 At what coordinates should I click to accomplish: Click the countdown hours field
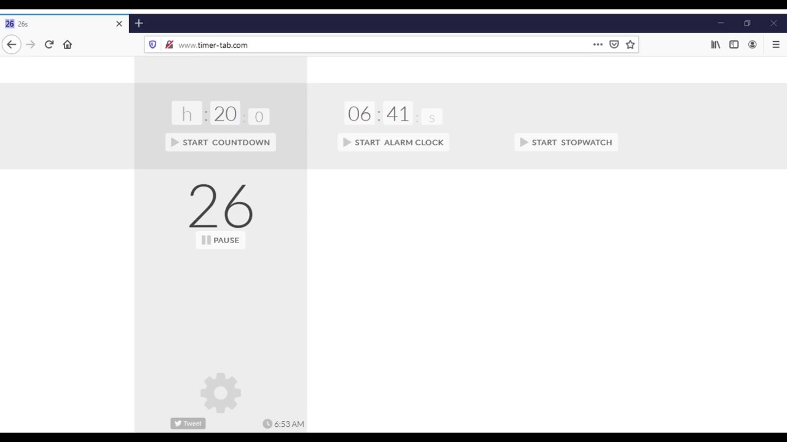click(x=187, y=114)
